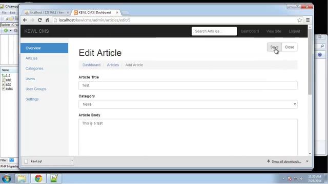Click the Add Article breadcrumb text
The image size is (328, 184).
point(134,65)
